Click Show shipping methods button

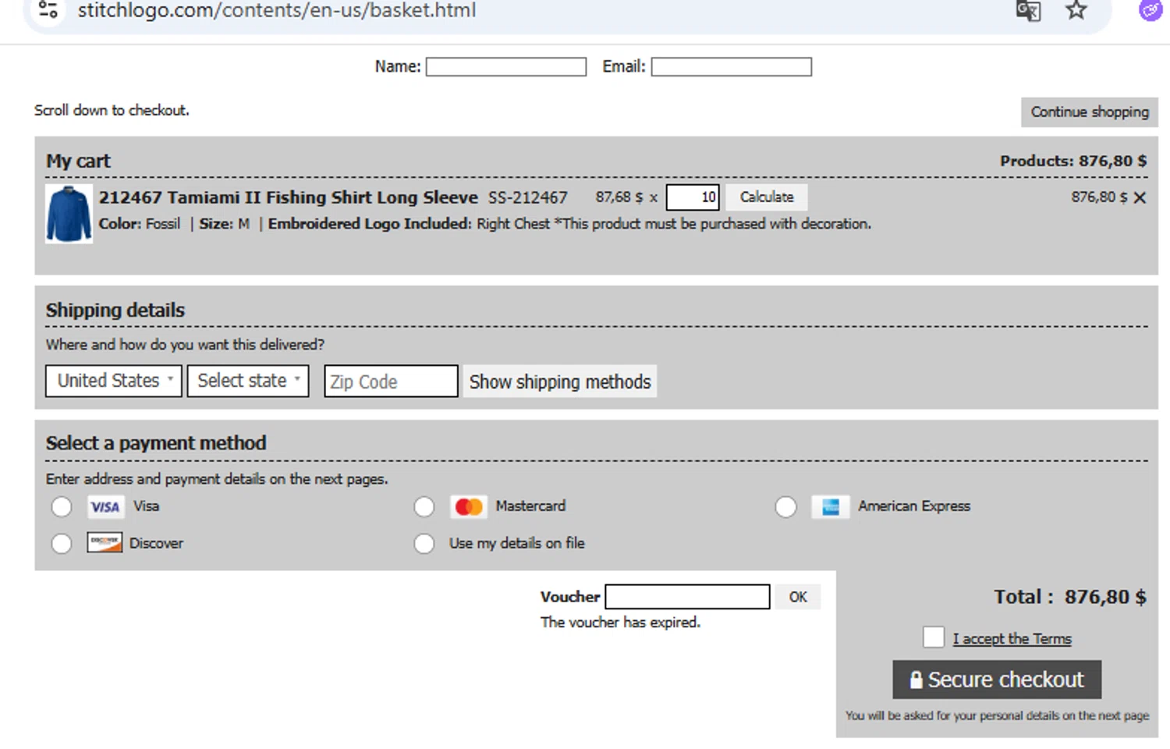pyautogui.click(x=560, y=382)
